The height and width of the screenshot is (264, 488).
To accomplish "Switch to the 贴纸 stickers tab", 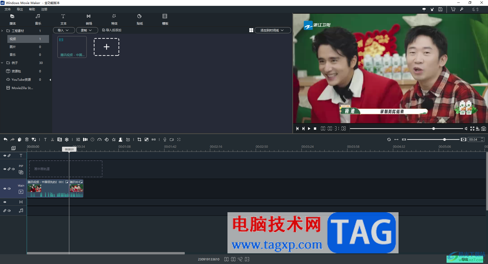I will (x=140, y=19).
